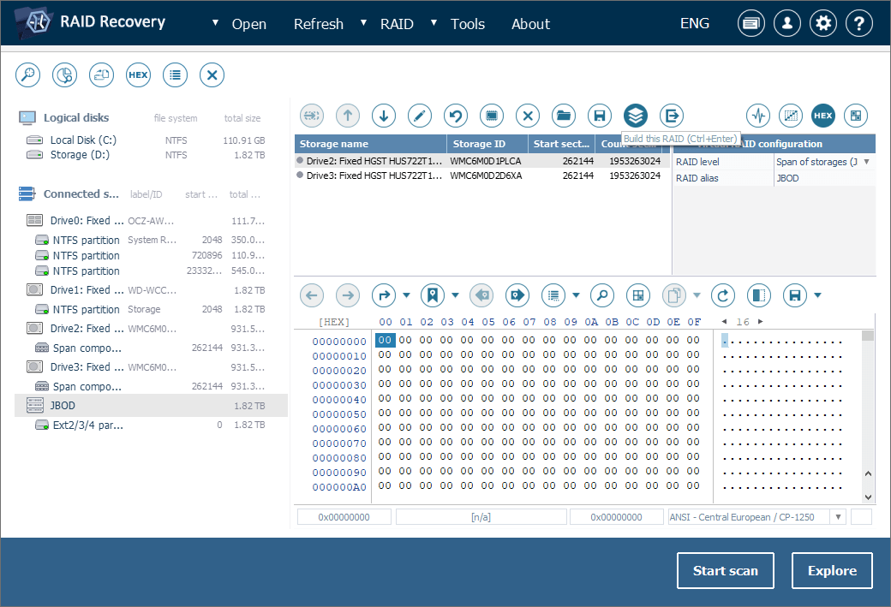891x607 pixels.
Task: Toggle the split panel view icon in hex toolbar
Action: (758, 295)
